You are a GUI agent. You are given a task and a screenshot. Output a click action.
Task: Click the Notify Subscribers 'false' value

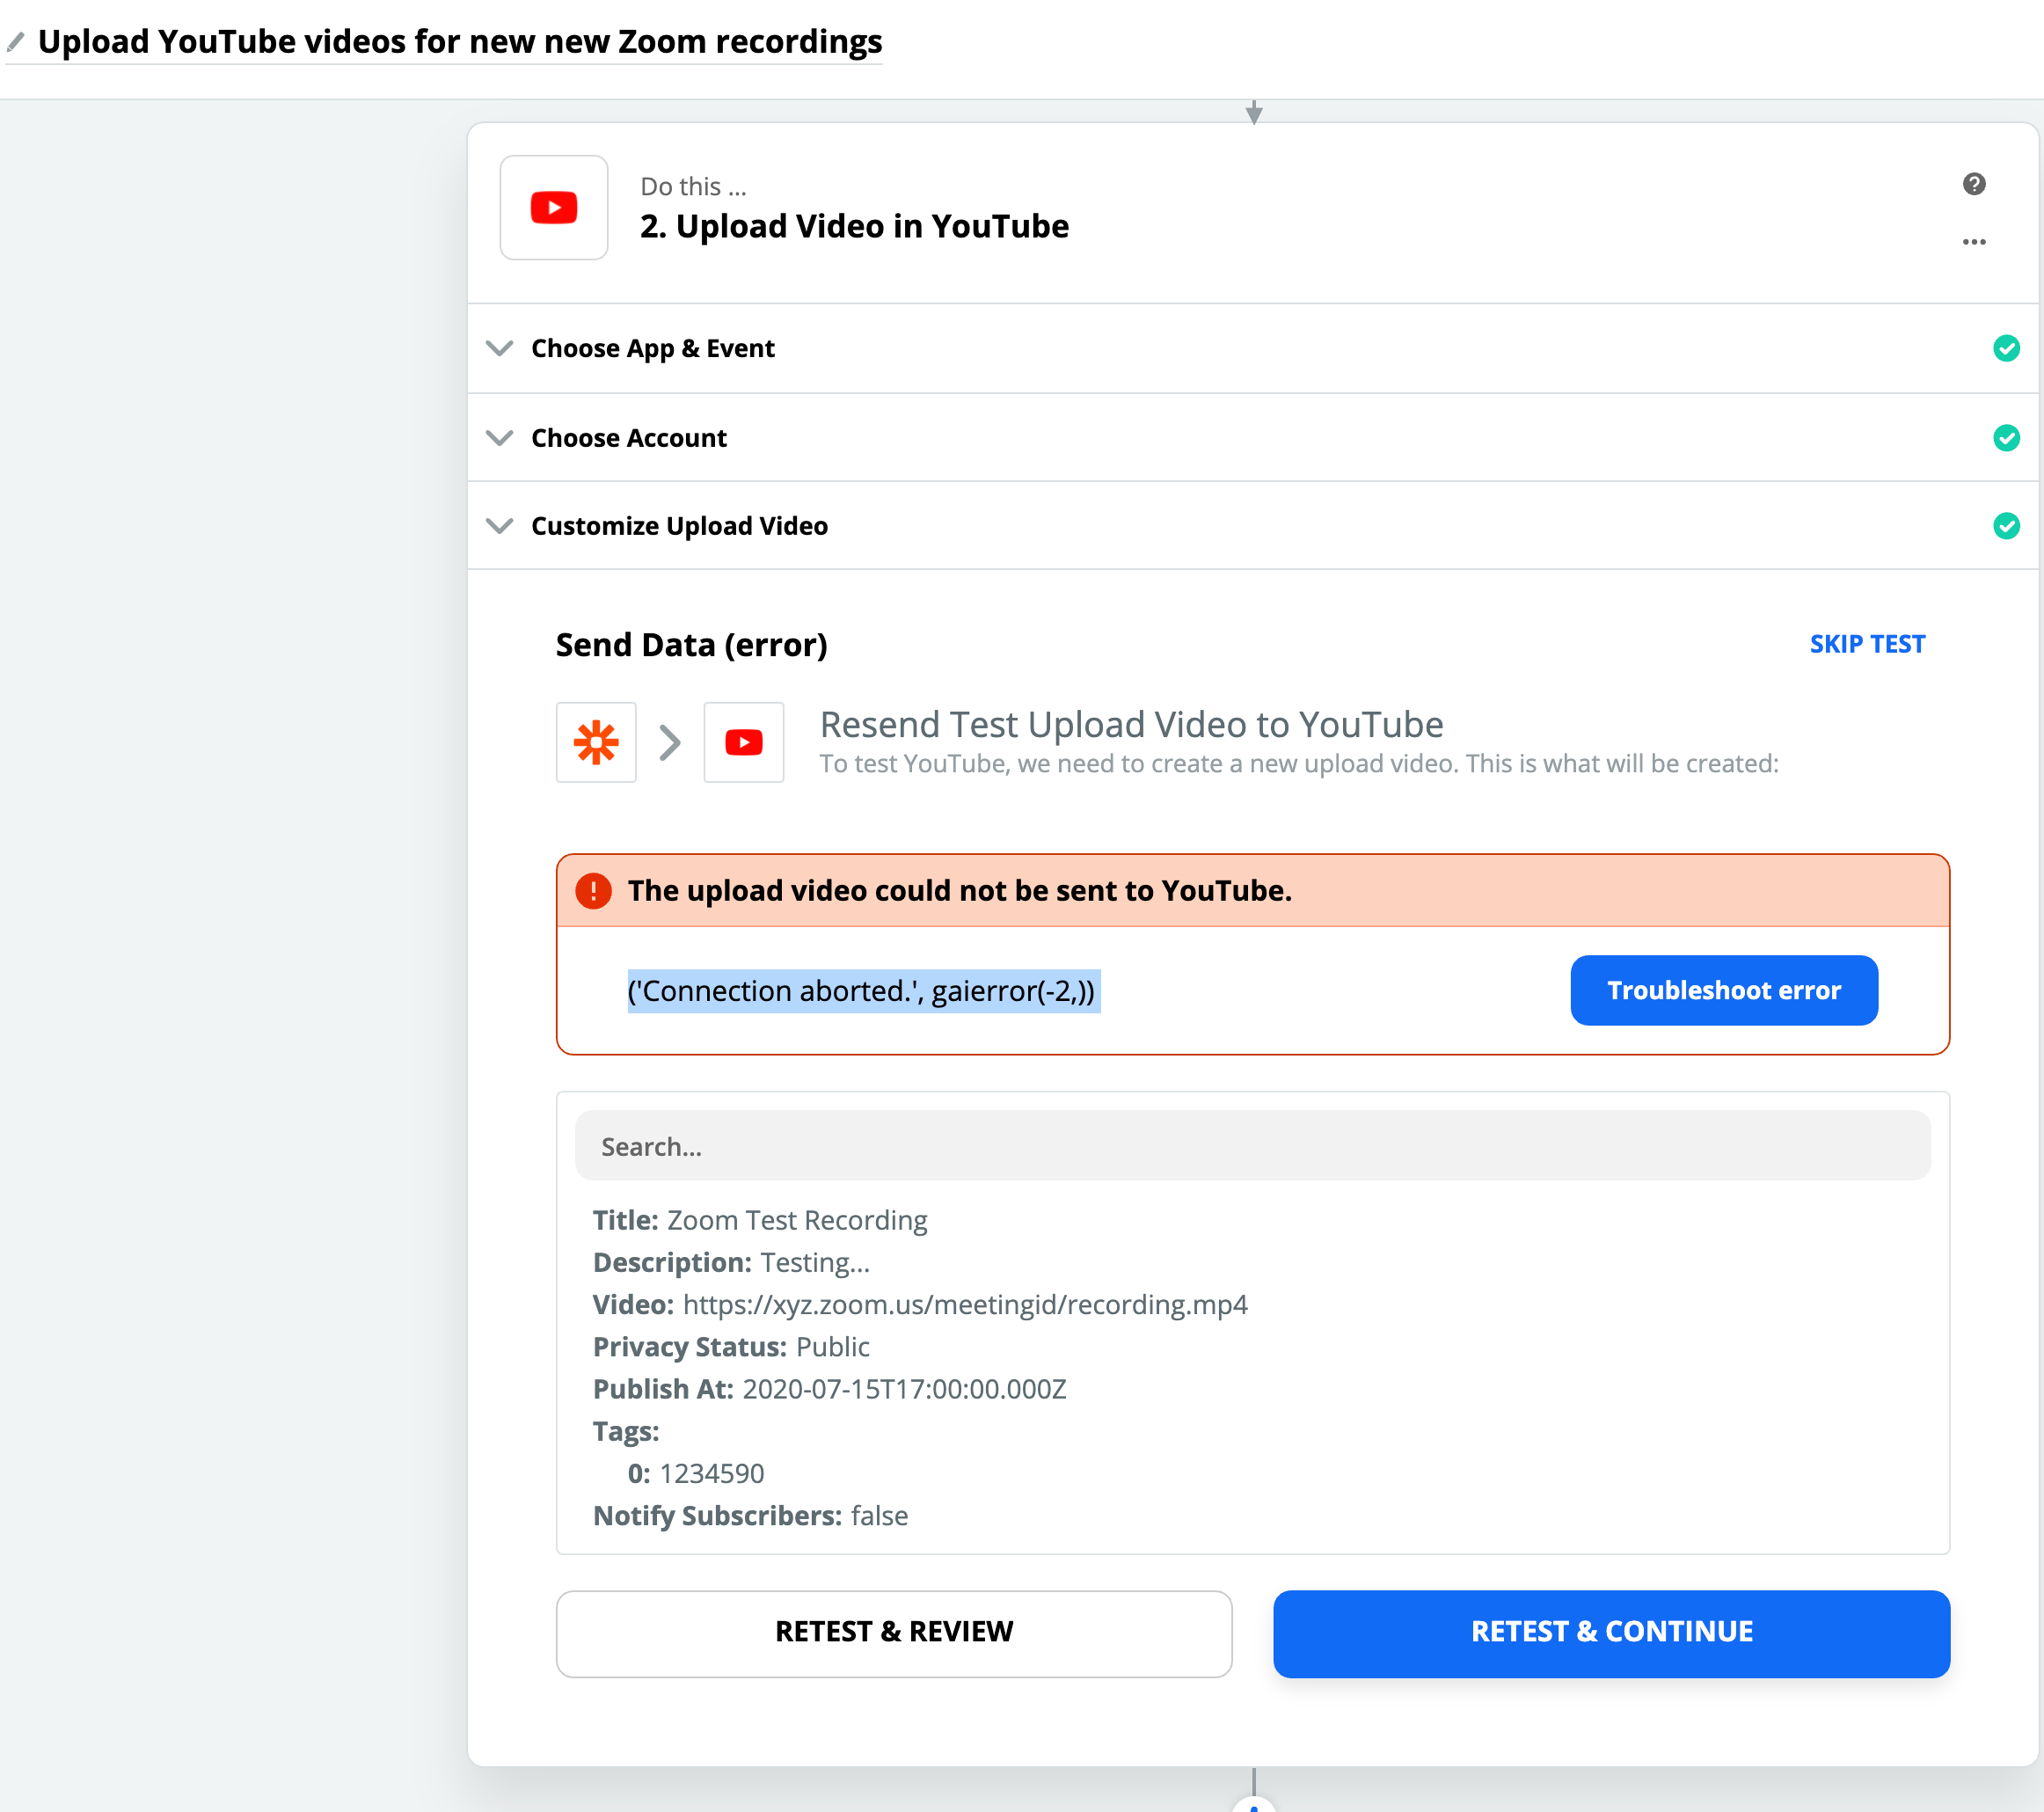(879, 1516)
